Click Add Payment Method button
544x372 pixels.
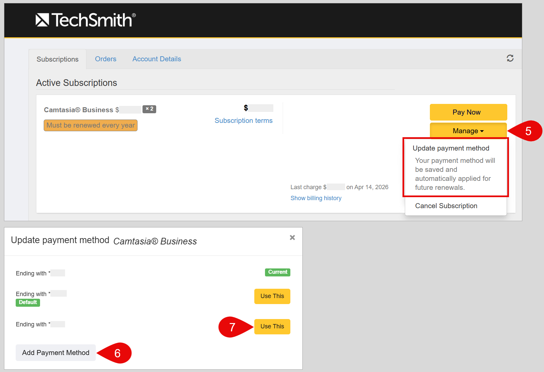(x=56, y=353)
